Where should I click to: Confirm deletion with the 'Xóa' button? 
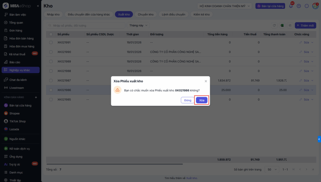coord(202,100)
